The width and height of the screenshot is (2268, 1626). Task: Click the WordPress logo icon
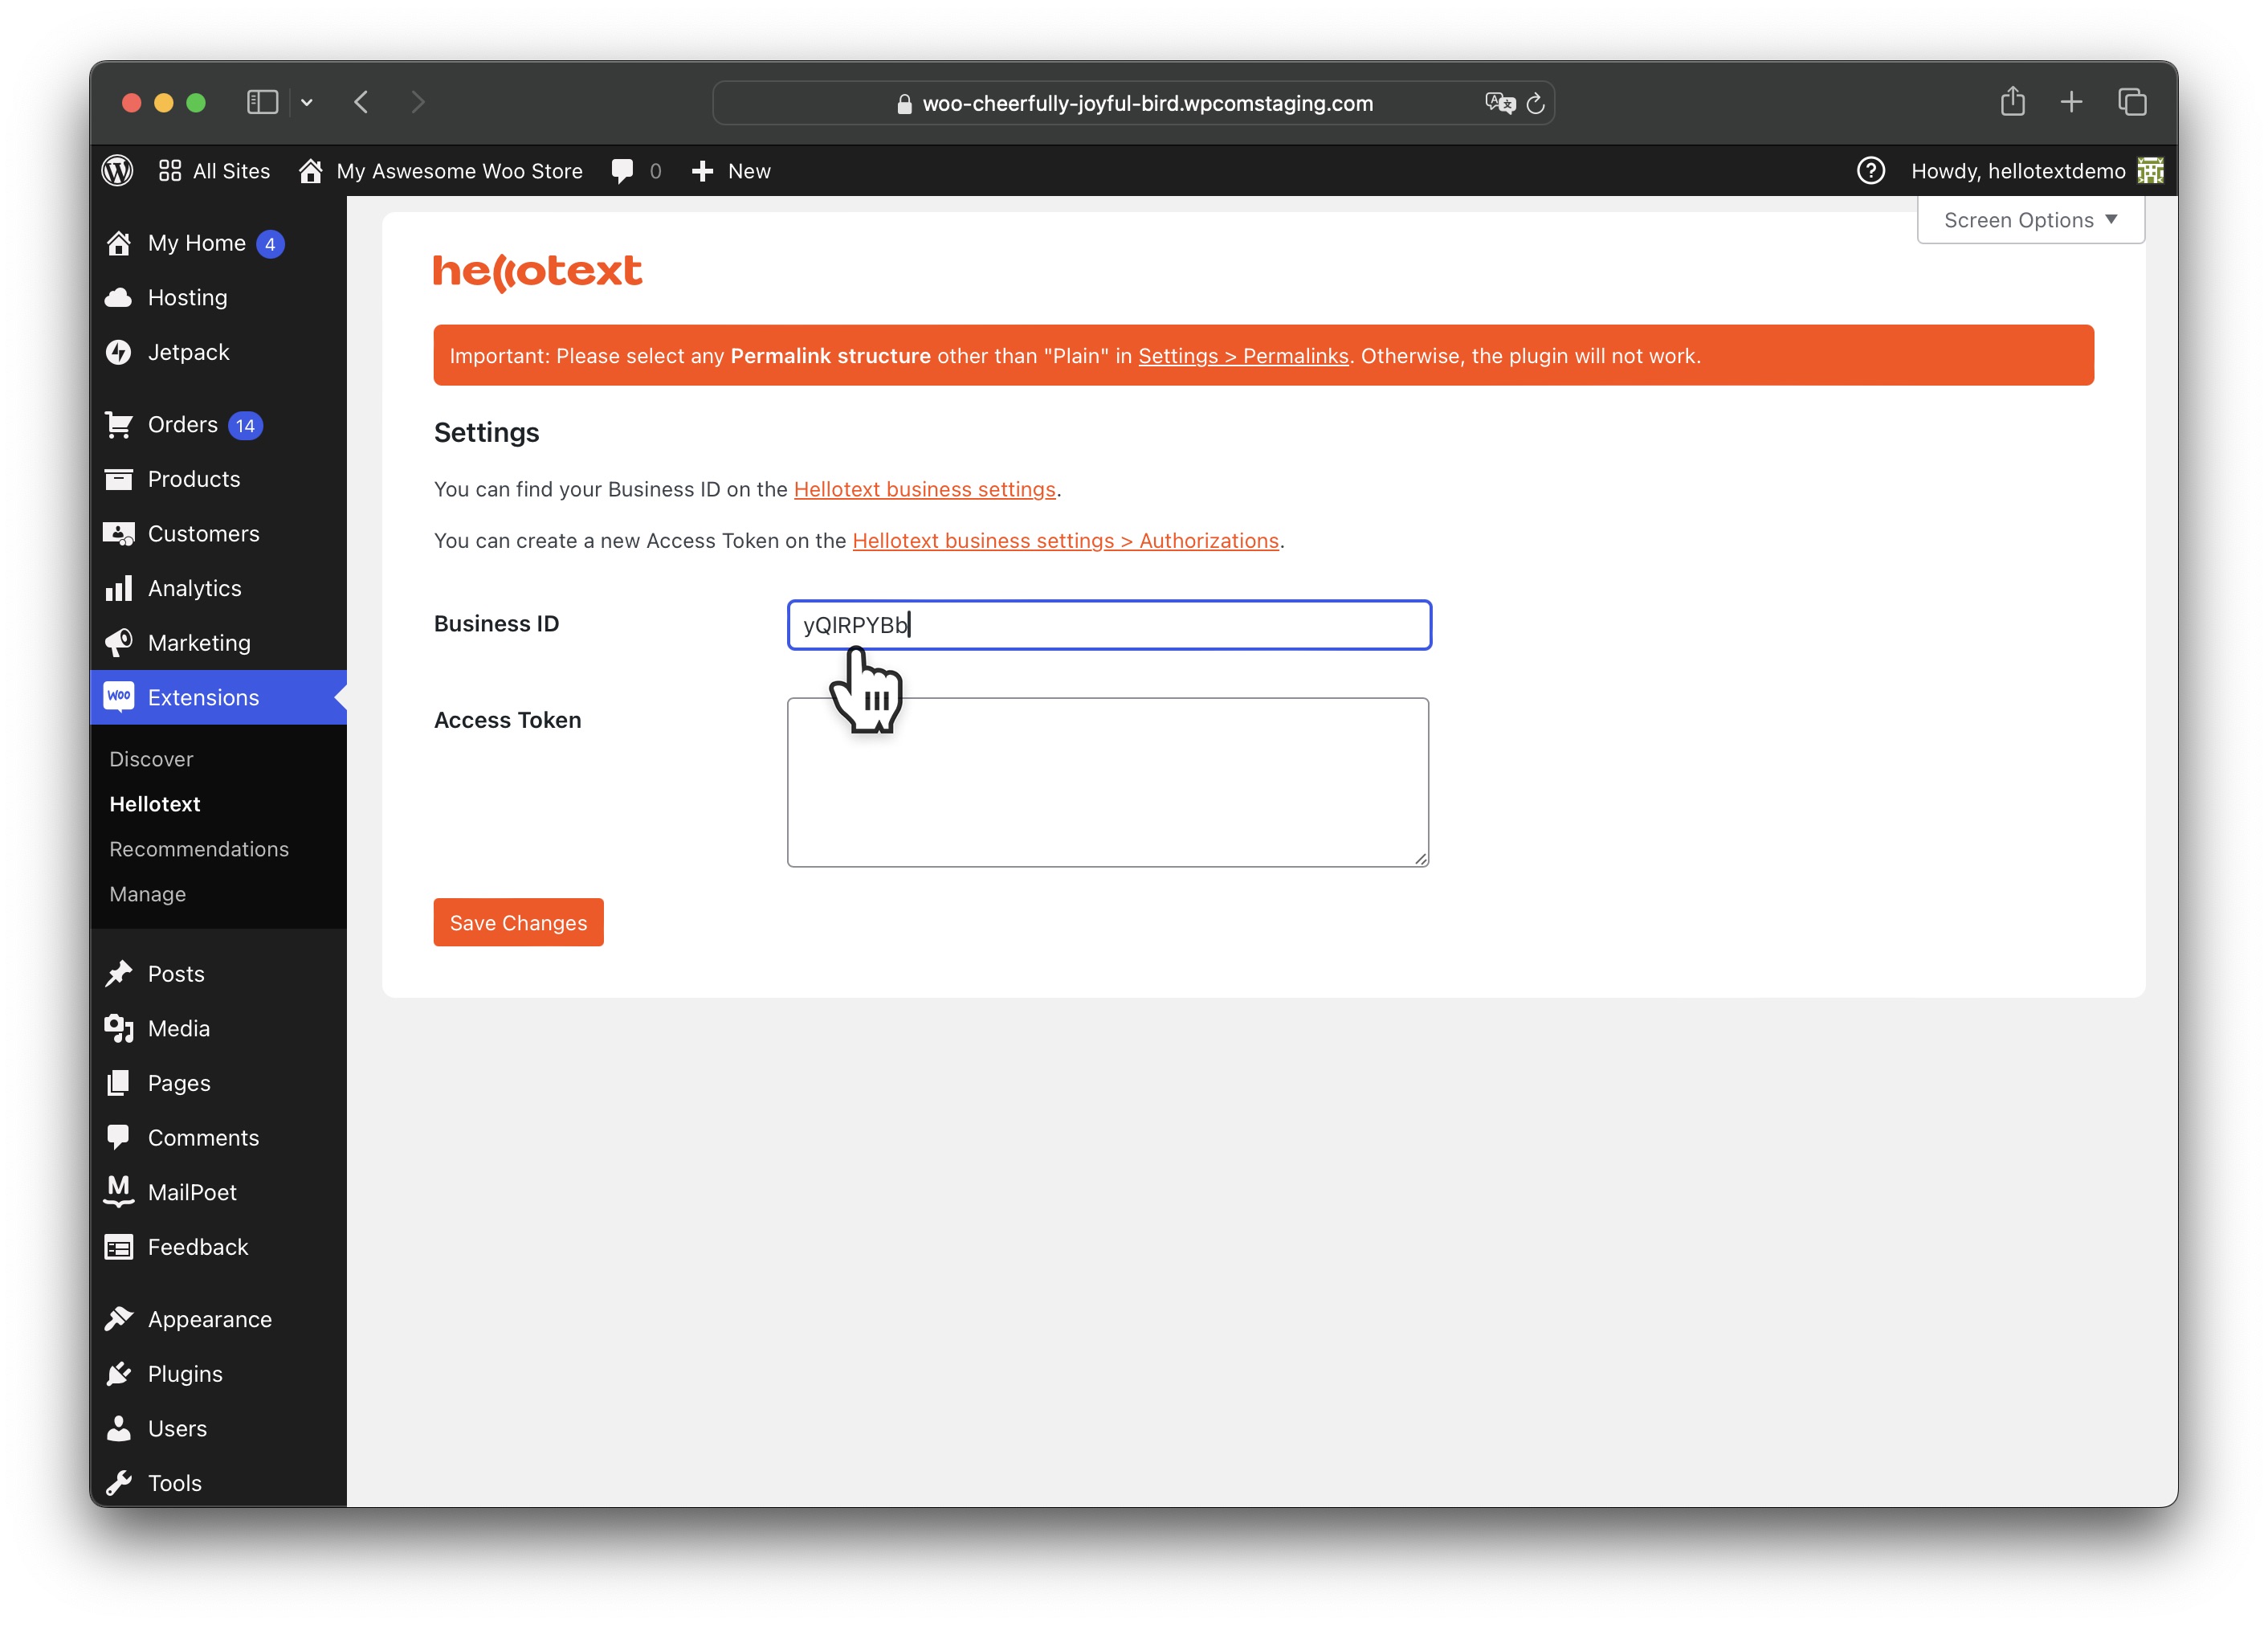[x=118, y=171]
